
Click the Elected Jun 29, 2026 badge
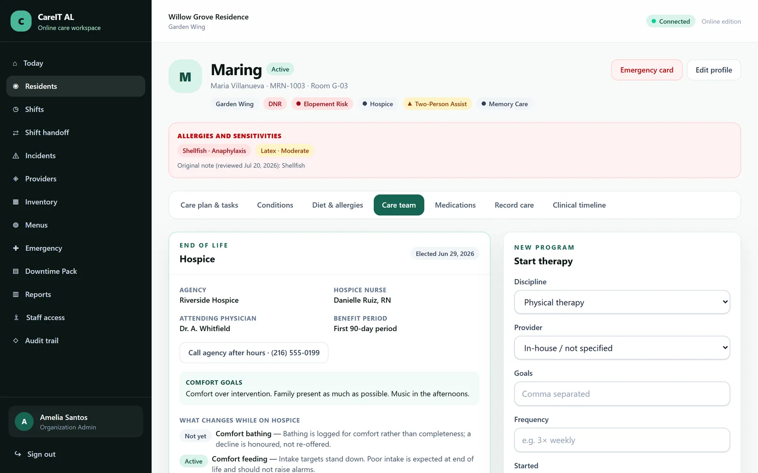pos(445,254)
